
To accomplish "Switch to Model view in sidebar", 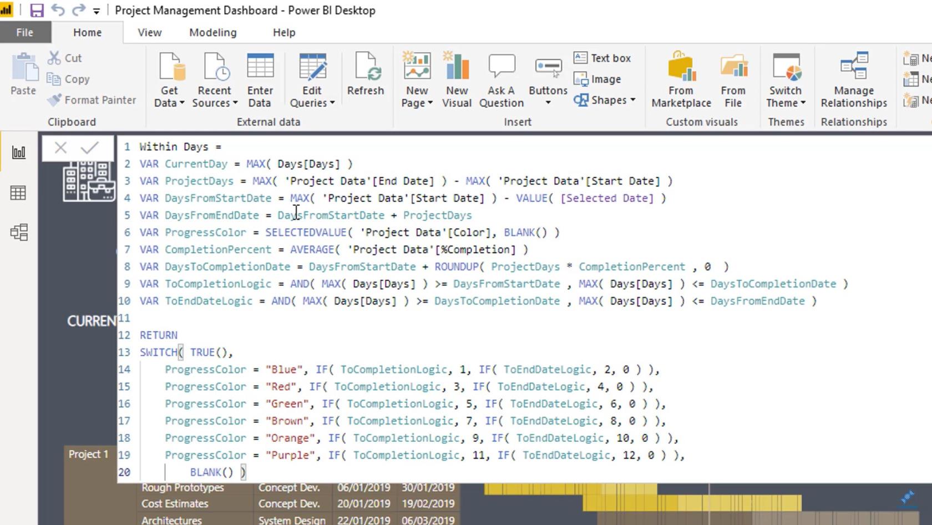I will click(x=18, y=232).
